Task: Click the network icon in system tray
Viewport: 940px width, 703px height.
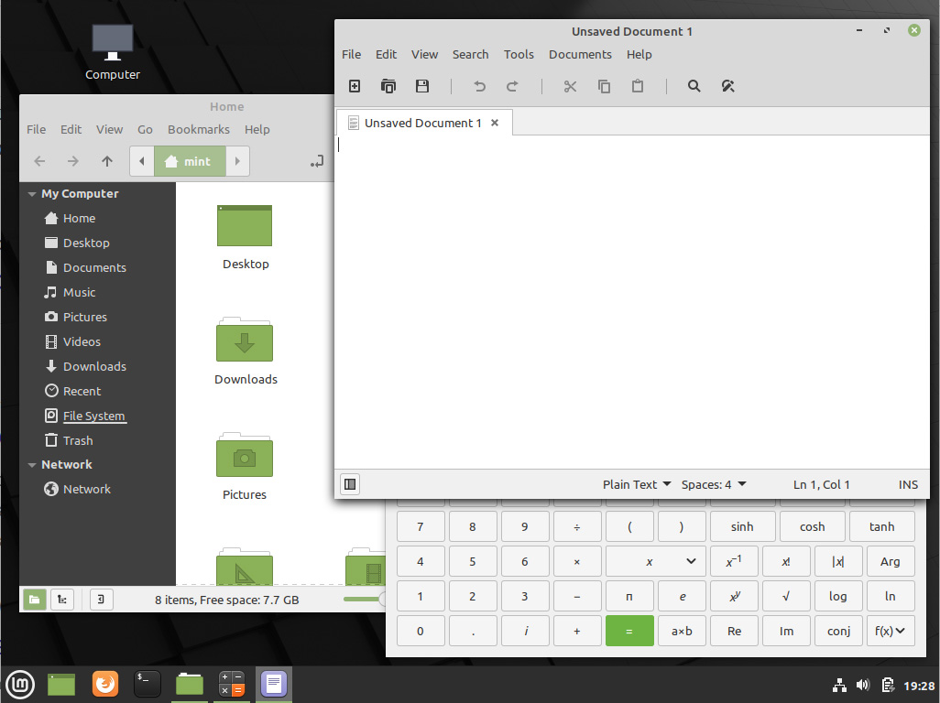Action: click(x=839, y=685)
